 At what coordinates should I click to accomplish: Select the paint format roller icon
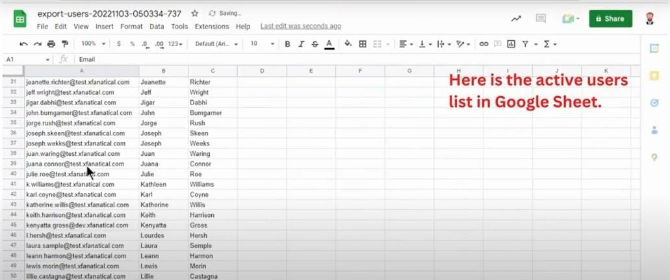point(65,44)
